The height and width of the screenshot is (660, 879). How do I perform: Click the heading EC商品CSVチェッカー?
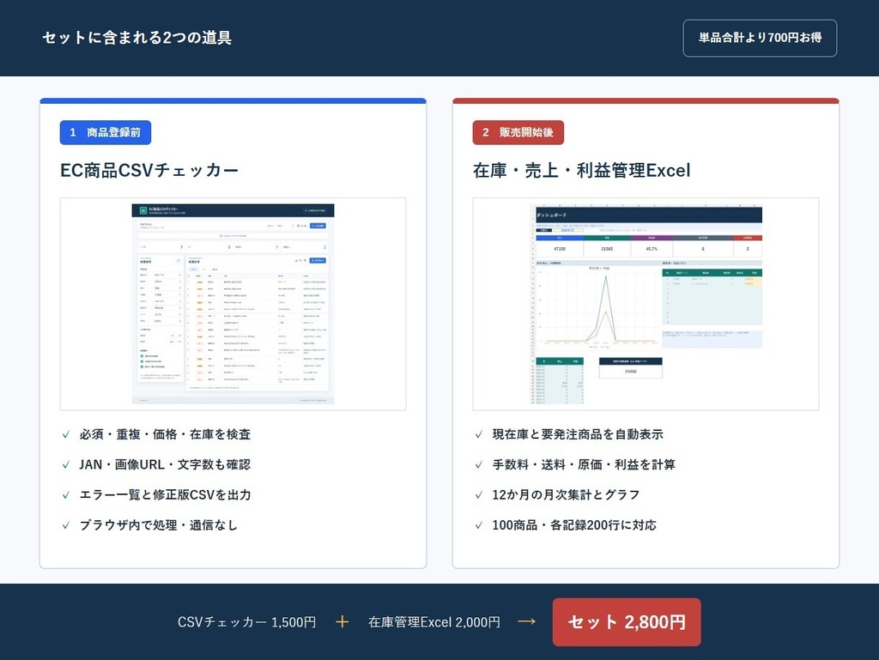point(149,170)
